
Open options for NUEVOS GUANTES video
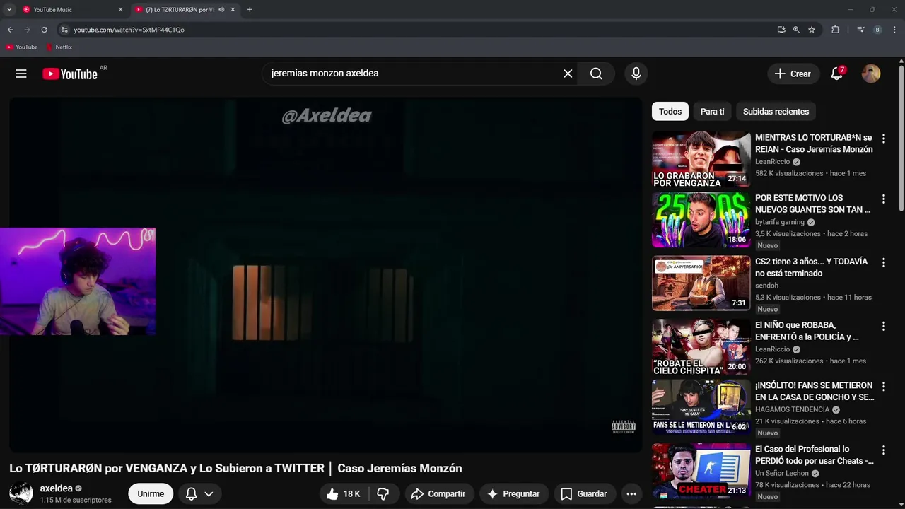[x=883, y=199]
